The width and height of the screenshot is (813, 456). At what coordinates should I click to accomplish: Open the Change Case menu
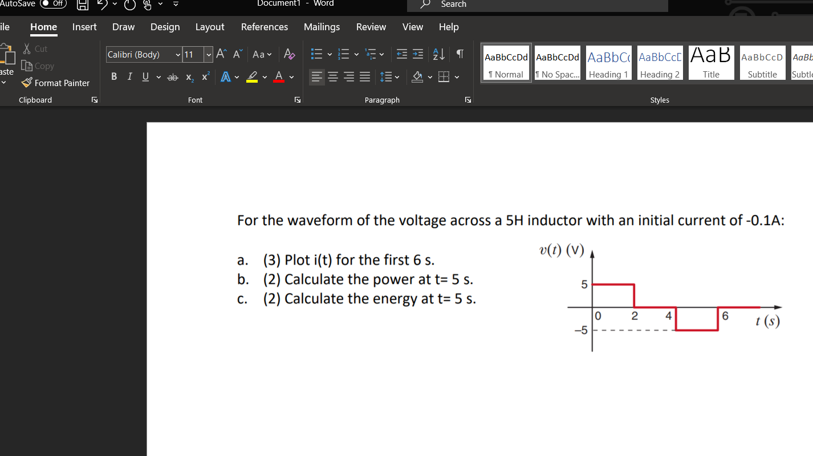[262, 54]
